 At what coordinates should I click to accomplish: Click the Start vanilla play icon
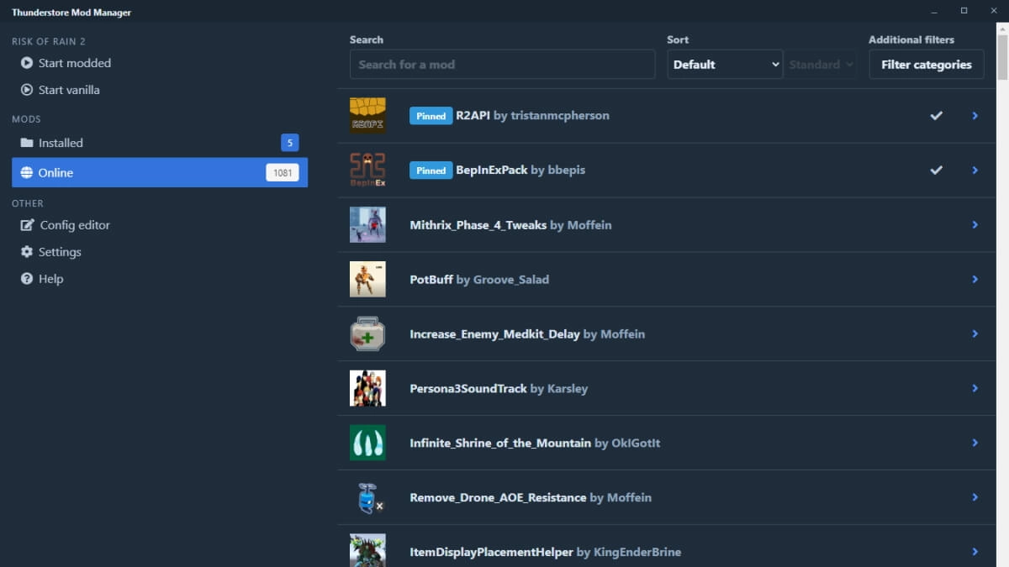[27, 90]
